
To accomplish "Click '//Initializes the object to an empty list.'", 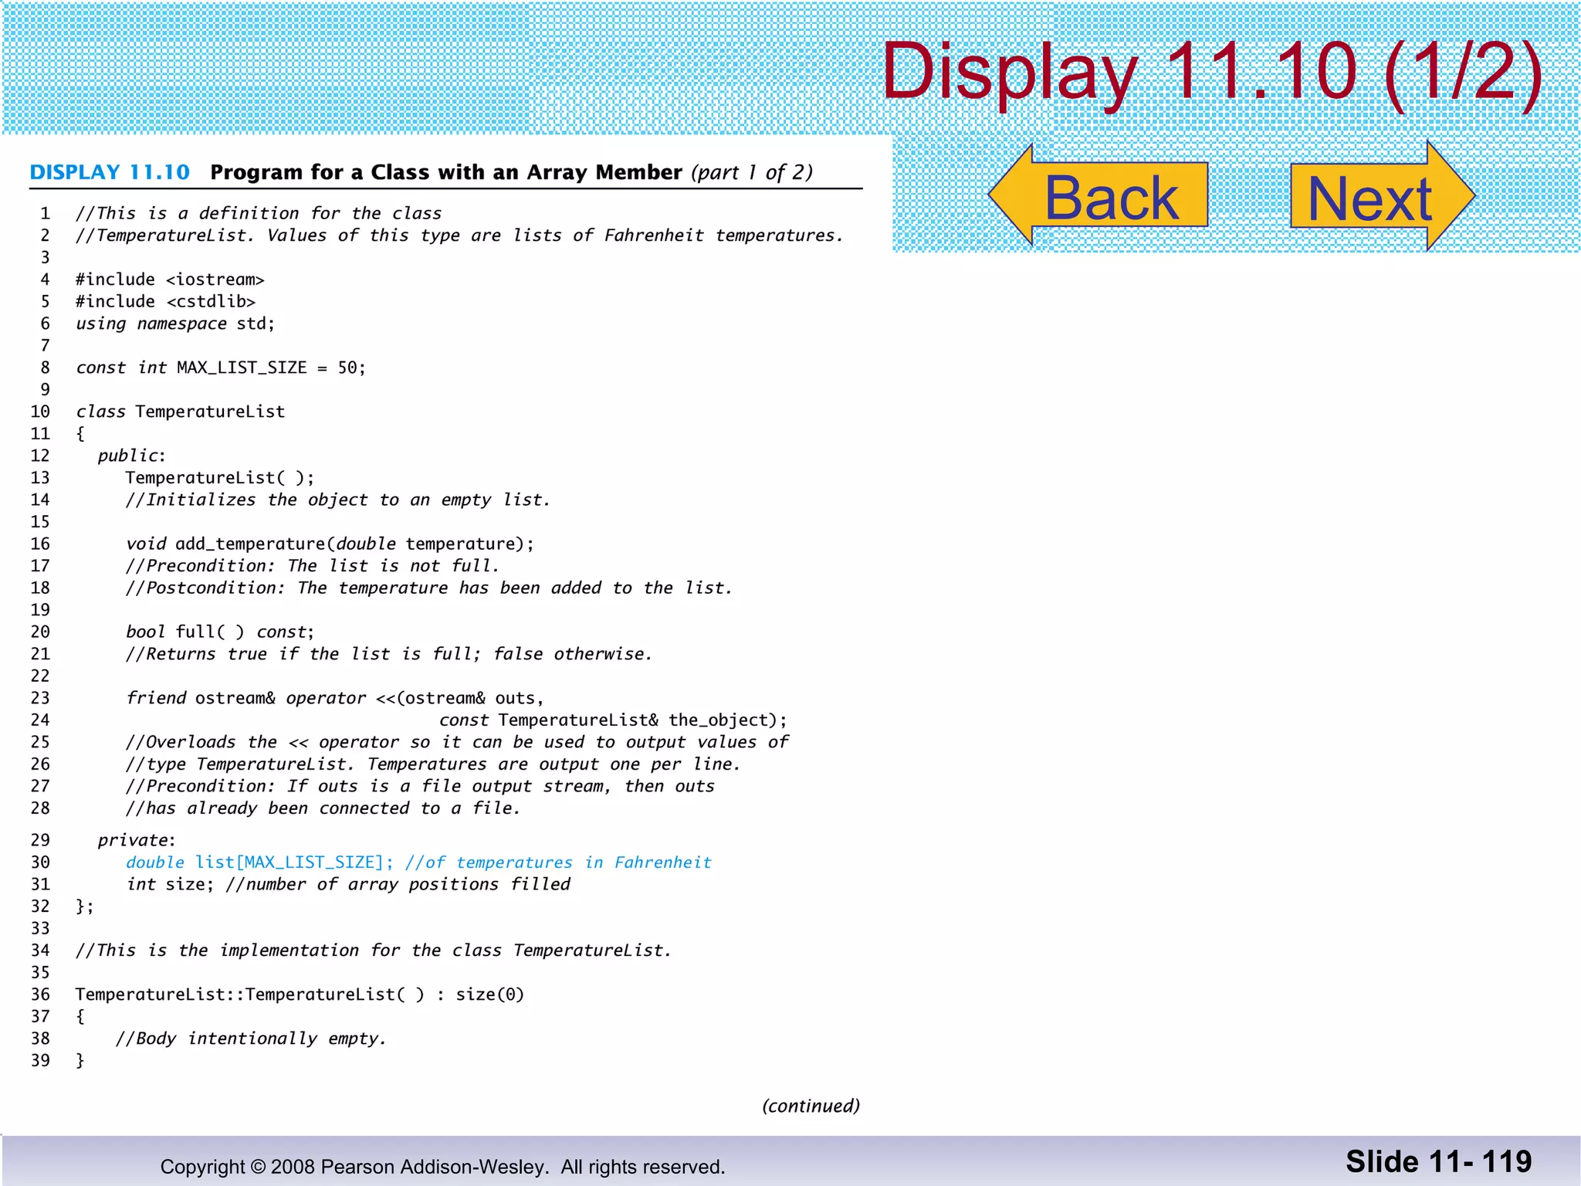I will [338, 500].
